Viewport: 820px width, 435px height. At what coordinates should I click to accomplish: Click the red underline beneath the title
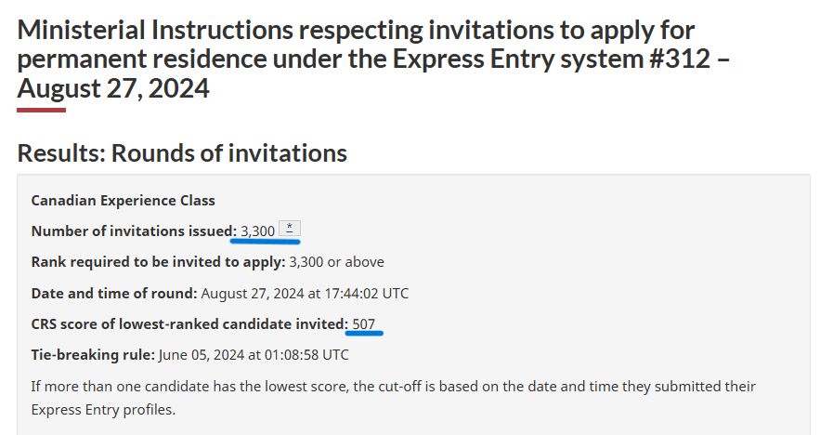point(41,110)
